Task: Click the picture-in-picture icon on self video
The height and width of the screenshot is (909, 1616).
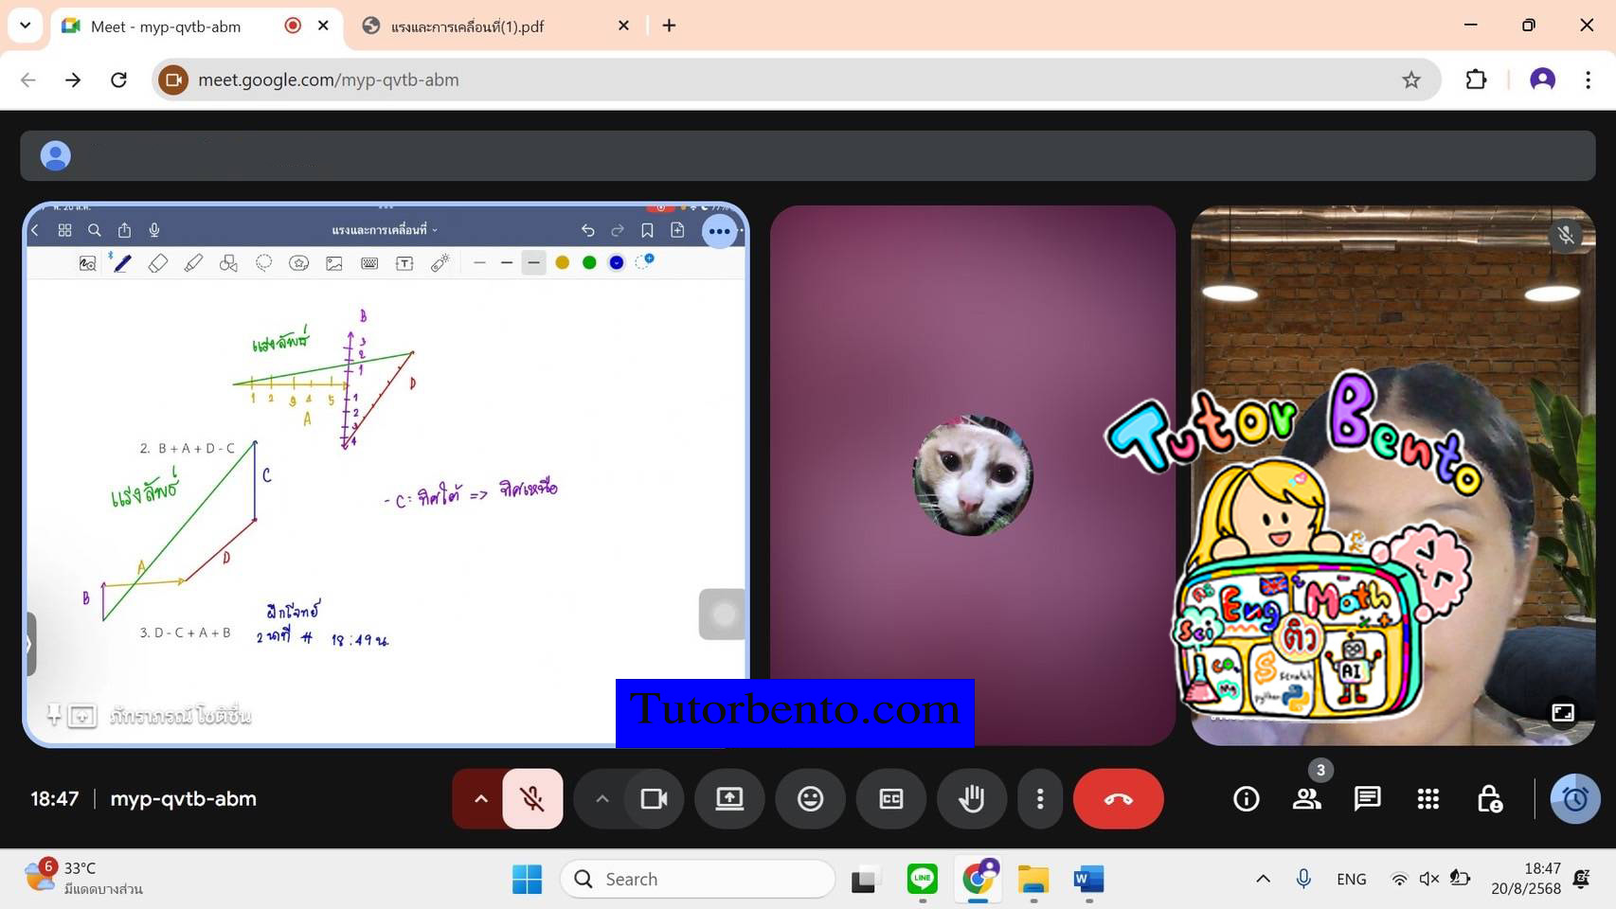Action: click(x=1563, y=712)
